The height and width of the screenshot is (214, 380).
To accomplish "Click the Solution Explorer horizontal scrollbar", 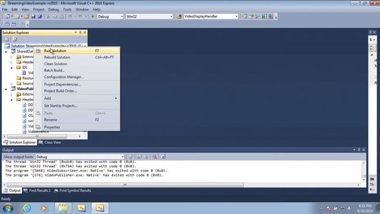I will pos(37,136).
